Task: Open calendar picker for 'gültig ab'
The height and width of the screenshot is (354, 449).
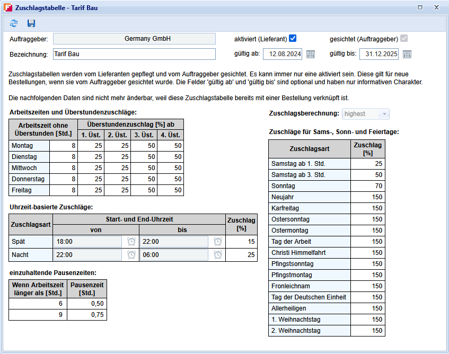Action: click(311, 54)
